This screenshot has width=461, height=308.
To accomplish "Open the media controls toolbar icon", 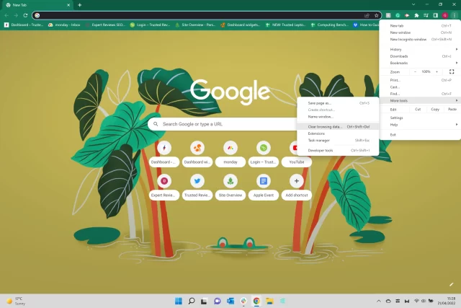I will point(426,15).
